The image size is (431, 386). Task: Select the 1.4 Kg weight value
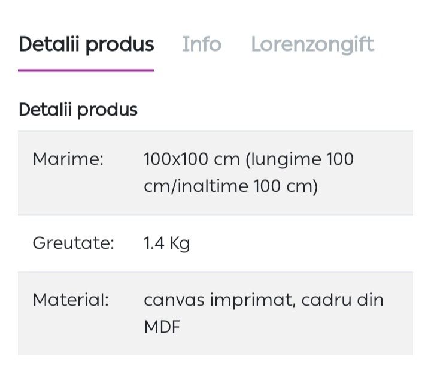pos(167,244)
